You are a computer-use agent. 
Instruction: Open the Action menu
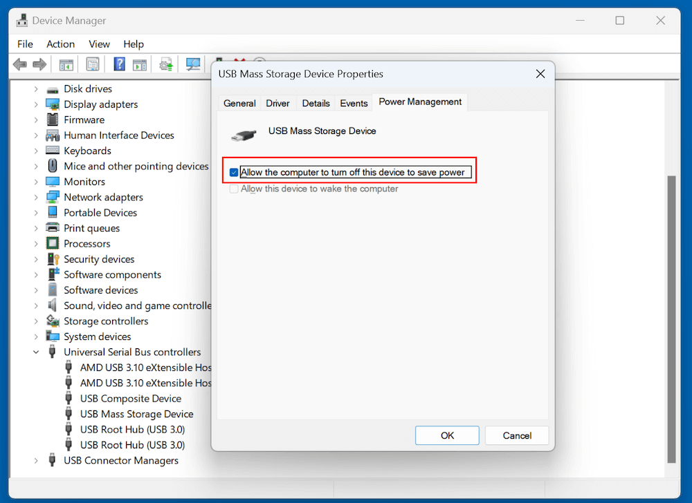pyautogui.click(x=60, y=44)
